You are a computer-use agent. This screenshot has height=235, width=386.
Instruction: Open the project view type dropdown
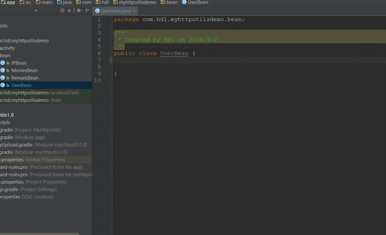(x=36, y=11)
